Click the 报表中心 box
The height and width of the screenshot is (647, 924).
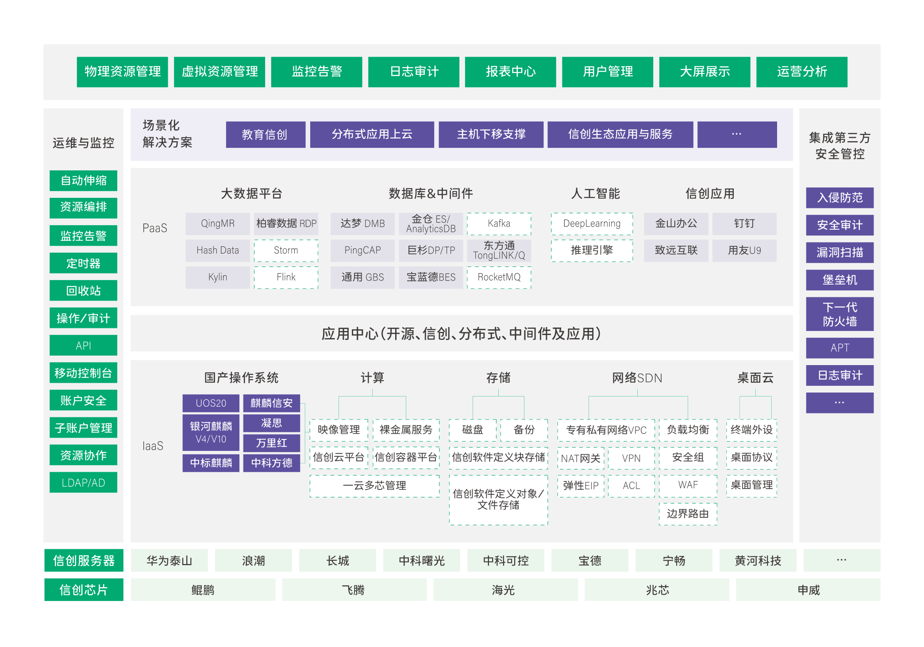coord(511,72)
